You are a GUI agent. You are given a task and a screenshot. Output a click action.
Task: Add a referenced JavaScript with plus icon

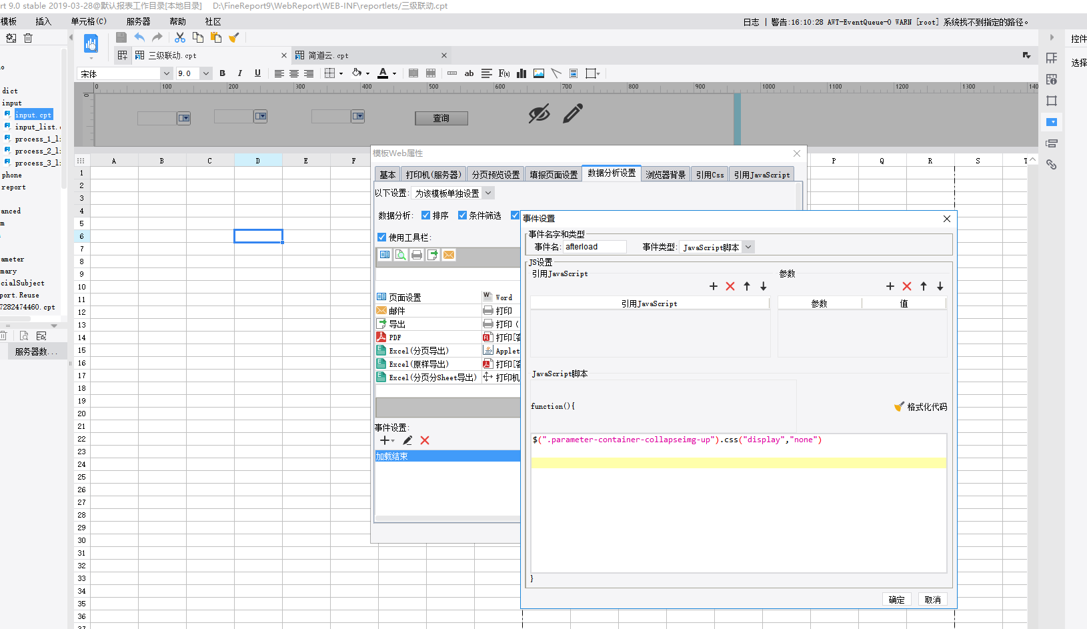point(714,286)
